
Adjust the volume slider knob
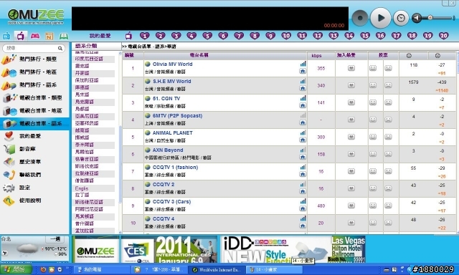click(x=430, y=17)
